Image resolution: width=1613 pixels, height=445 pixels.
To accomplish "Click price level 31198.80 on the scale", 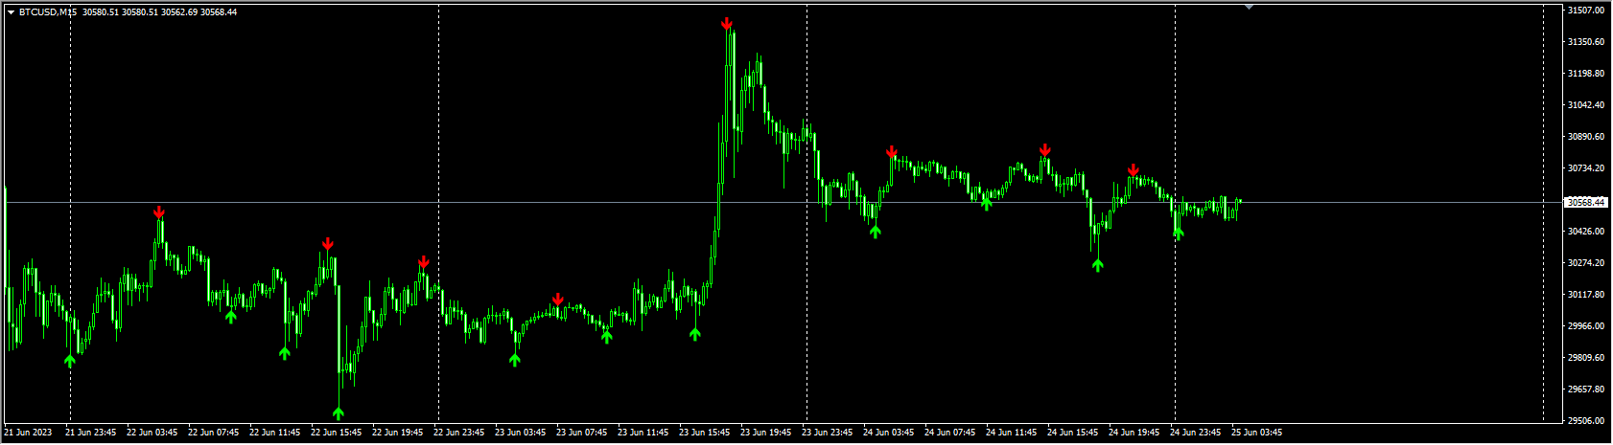I will [x=1585, y=74].
